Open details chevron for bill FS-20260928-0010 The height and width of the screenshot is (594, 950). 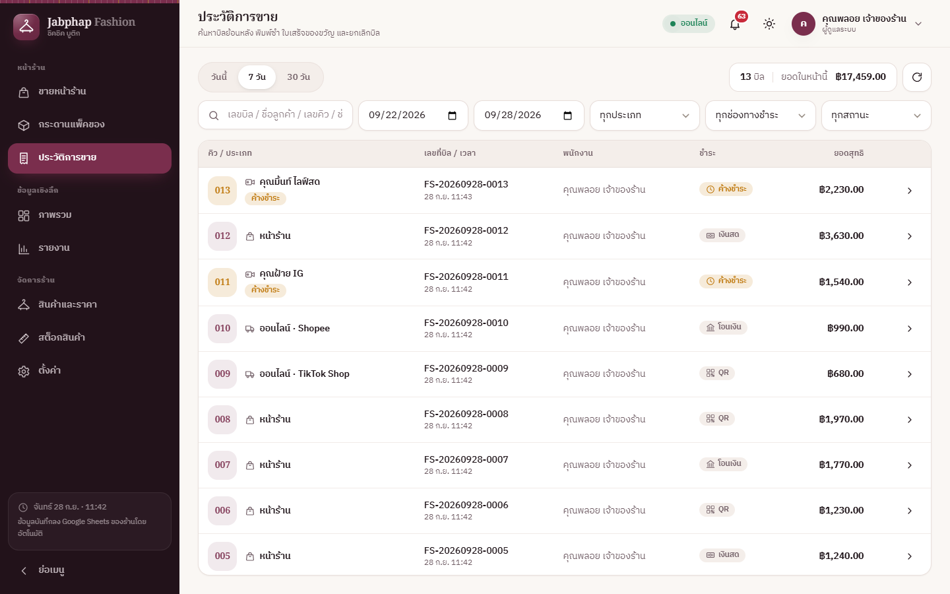pyautogui.click(x=910, y=329)
